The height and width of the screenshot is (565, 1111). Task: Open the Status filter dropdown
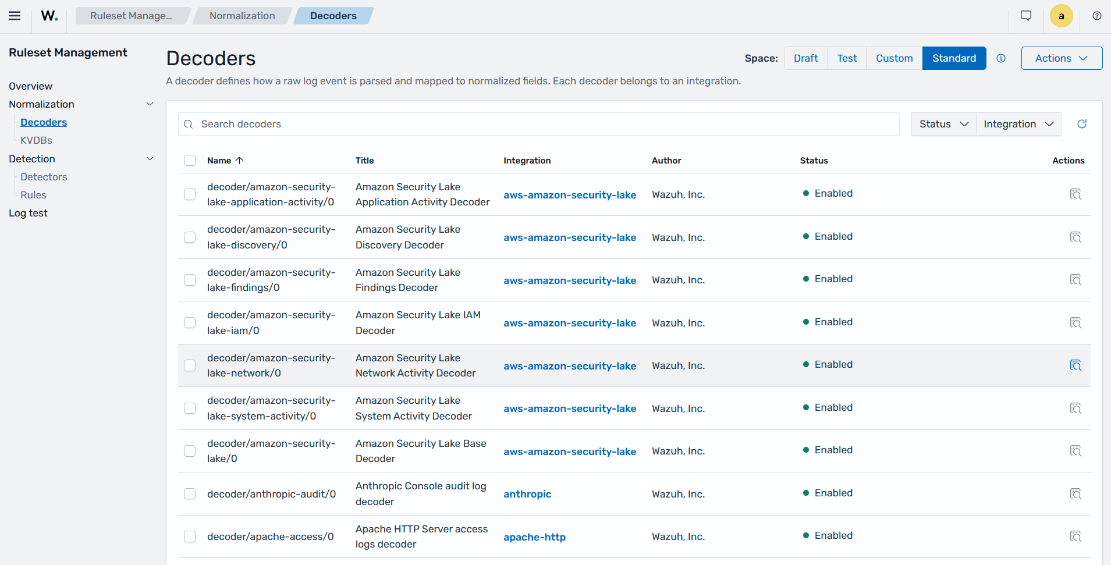coord(943,124)
